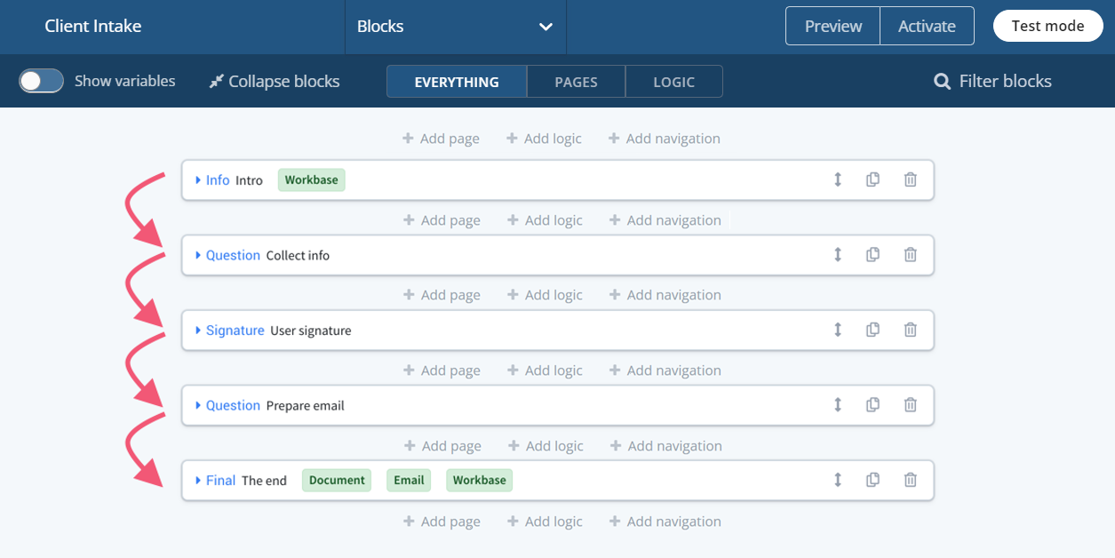Toggle the Show variables switch
1115x558 pixels.
tap(41, 81)
